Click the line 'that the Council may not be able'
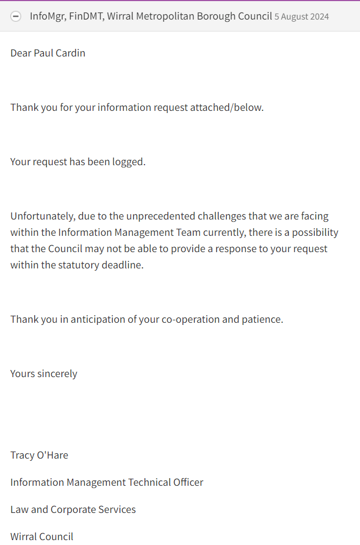Image resolution: width=360 pixels, height=545 pixels. pos(168,249)
